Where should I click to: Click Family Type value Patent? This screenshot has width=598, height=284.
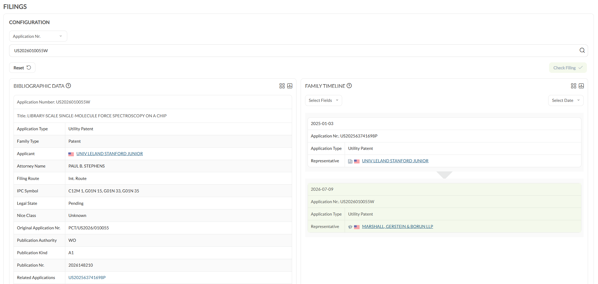point(74,141)
